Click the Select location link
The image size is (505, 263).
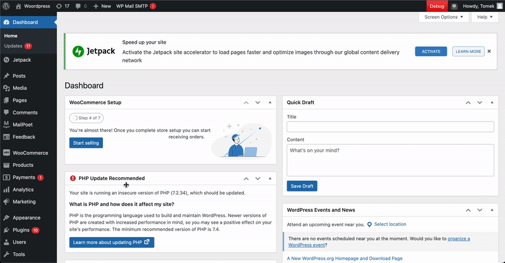[x=390, y=224]
